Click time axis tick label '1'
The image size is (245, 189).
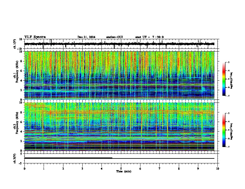[x=44, y=169]
